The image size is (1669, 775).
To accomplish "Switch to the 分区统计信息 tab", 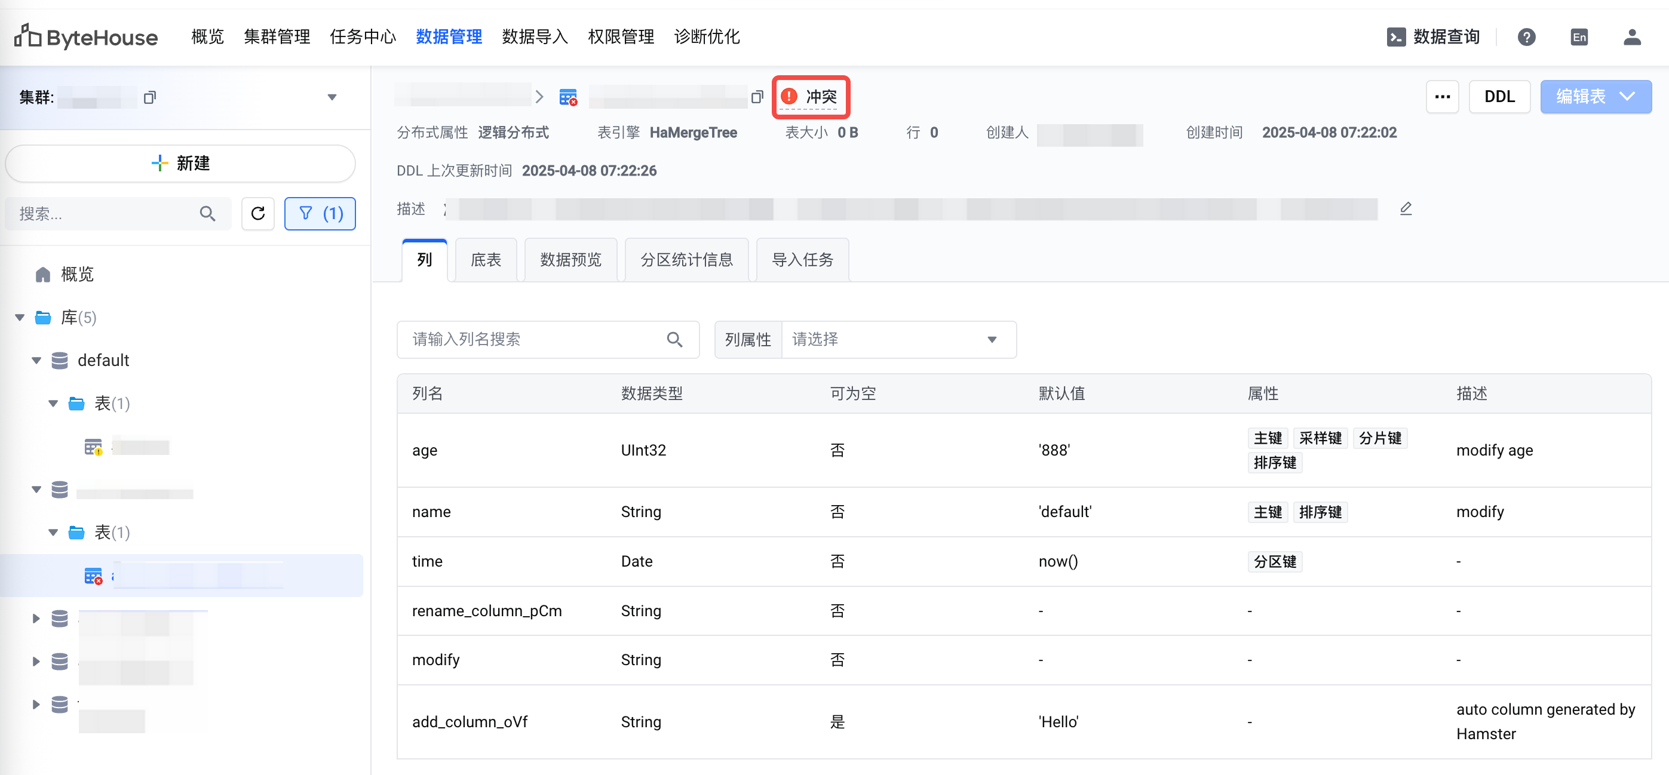I will point(687,260).
